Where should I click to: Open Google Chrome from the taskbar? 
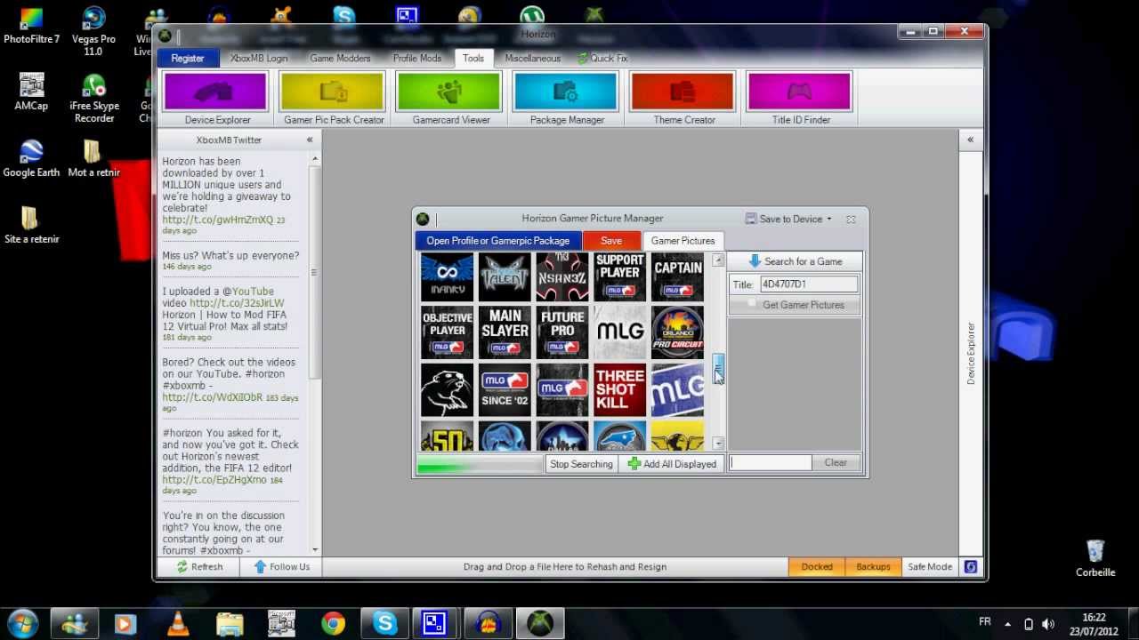pos(334,624)
